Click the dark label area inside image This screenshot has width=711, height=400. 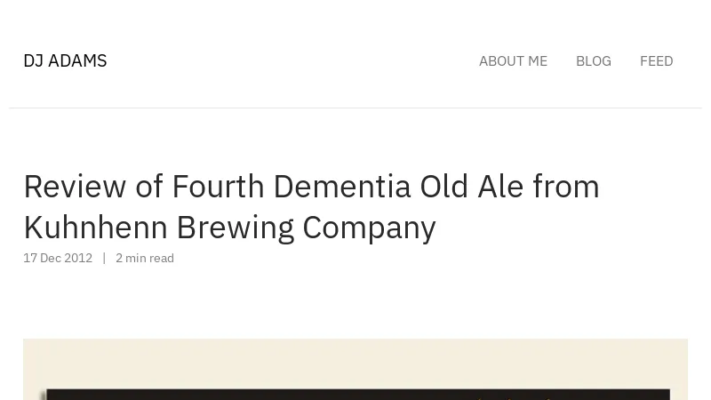[358, 395]
